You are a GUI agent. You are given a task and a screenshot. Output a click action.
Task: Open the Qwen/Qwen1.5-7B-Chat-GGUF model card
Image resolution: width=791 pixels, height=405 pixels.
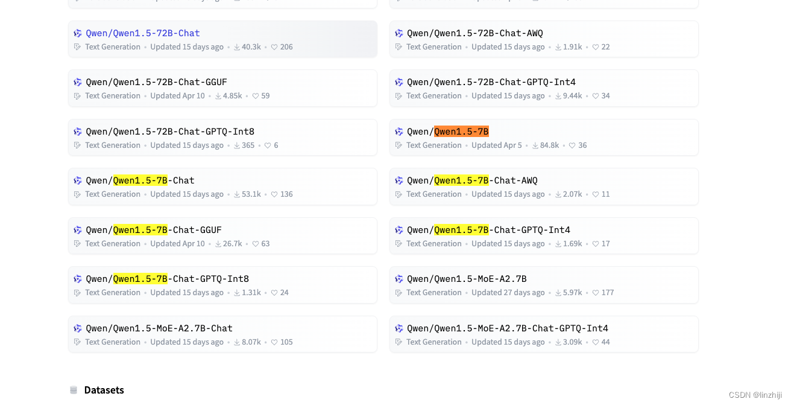tap(222, 236)
